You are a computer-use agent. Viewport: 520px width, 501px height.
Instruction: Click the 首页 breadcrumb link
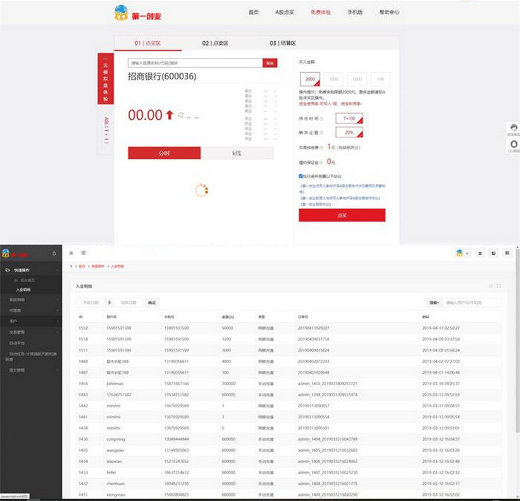point(82,266)
